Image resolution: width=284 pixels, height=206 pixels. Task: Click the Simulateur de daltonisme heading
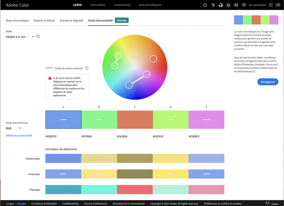pyautogui.click(x=61, y=149)
